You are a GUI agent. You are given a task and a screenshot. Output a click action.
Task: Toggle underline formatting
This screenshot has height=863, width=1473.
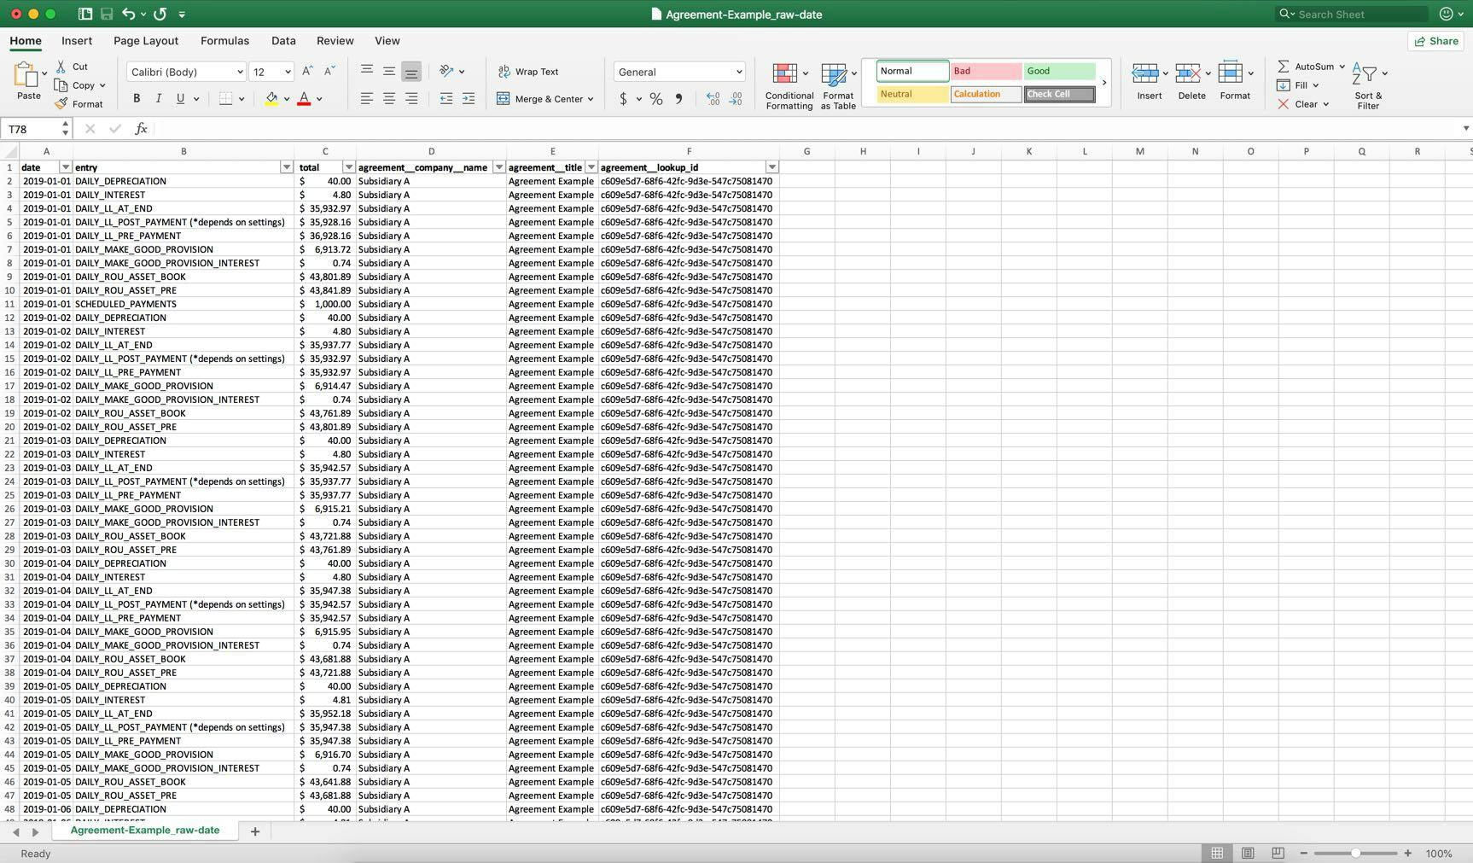point(180,98)
